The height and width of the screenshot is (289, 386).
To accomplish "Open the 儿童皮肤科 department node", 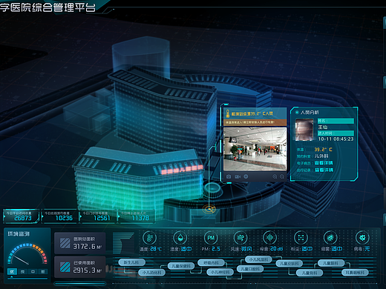I will click(x=289, y=264).
